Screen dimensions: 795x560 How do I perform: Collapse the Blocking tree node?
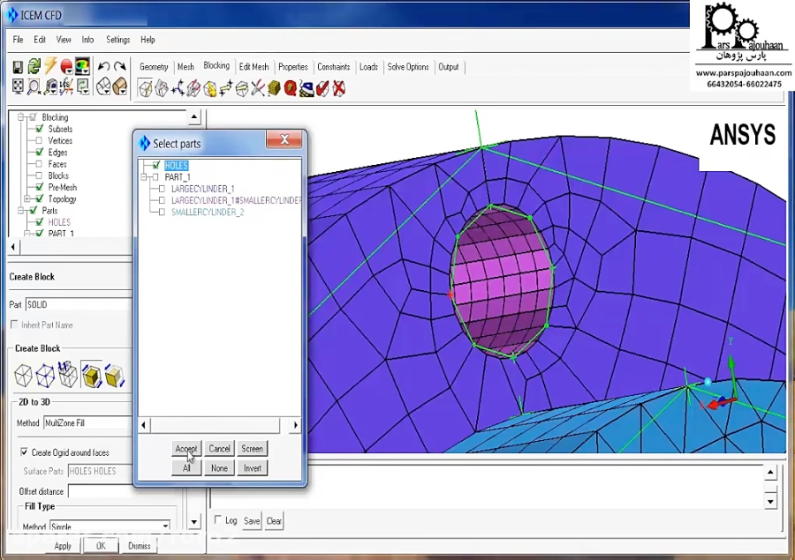coord(21,117)
